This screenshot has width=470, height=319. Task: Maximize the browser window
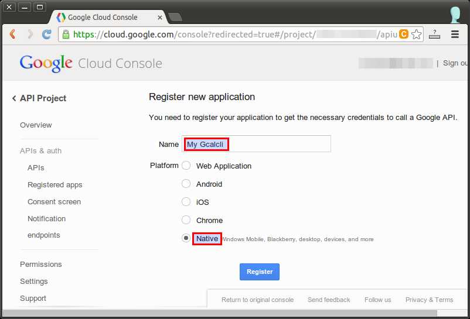40,7
